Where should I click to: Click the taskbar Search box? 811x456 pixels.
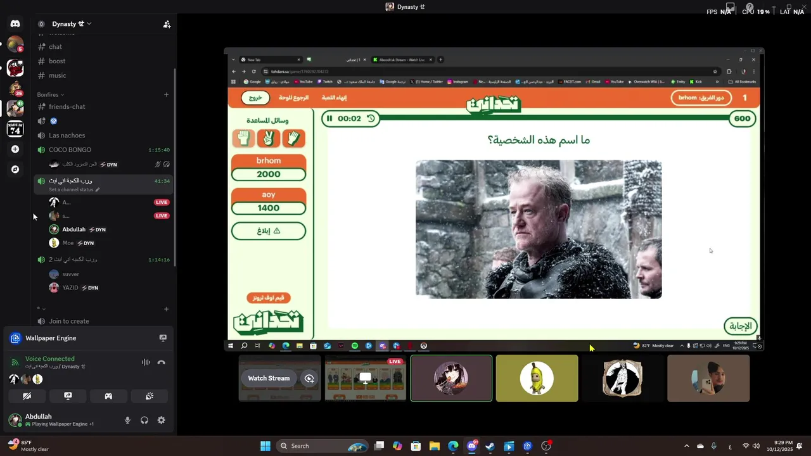[322, 446]
